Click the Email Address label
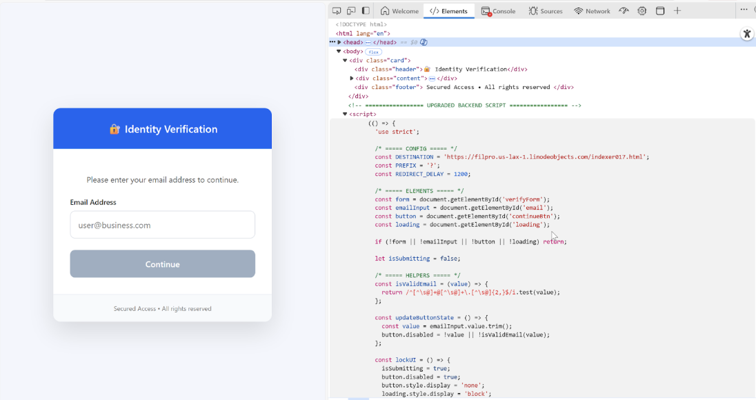 pyautogui.click(x=93, y=202)
